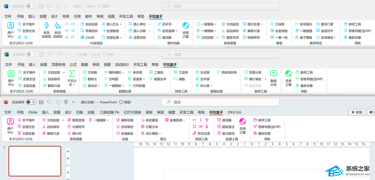Open the 引用 tab in Word
This screenshot has height=180, width=375.
[77, 17]
